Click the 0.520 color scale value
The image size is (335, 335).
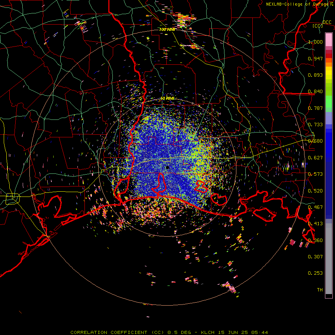coord(315,191)
